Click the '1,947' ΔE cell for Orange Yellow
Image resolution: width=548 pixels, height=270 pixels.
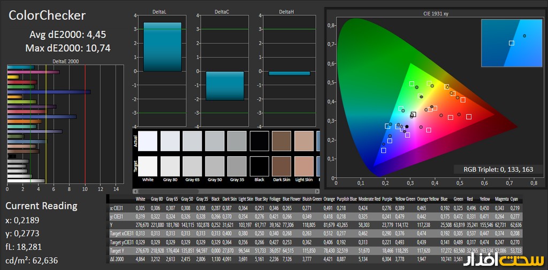point(423,259)
